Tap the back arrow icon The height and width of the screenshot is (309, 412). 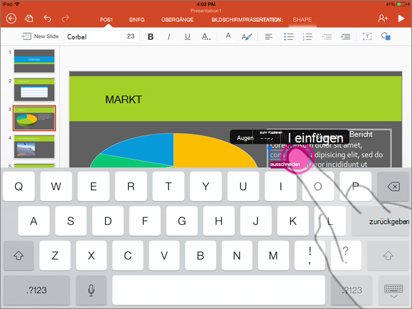(11, 18)
